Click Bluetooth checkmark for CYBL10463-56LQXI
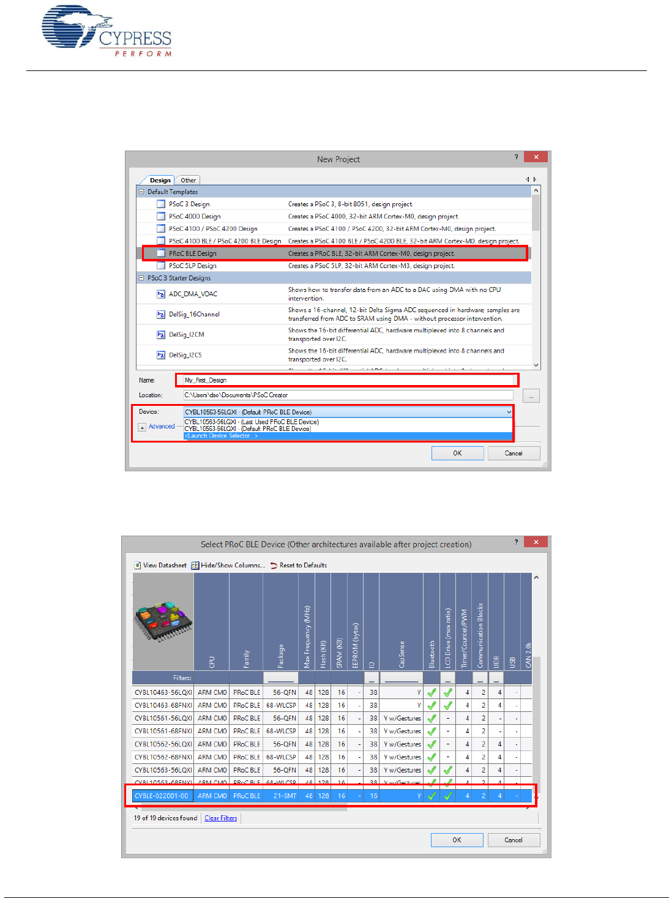 click(x=432, y=692)
